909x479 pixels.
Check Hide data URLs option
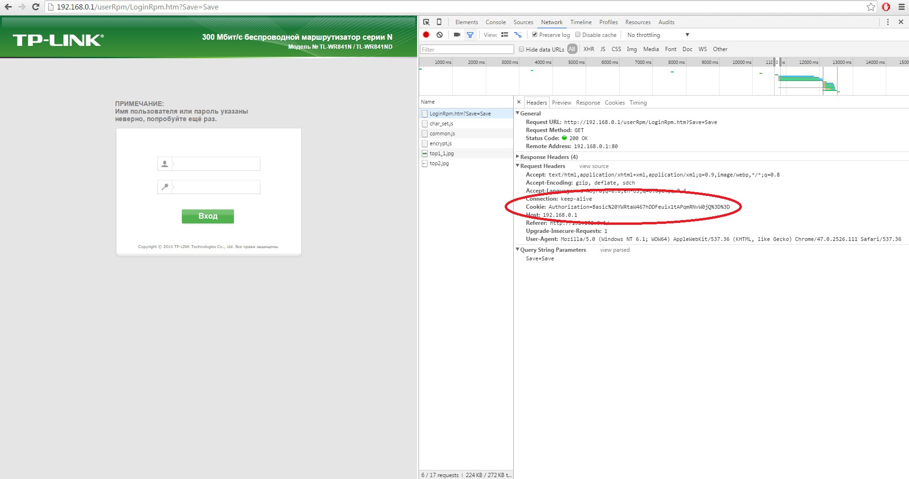522,49
